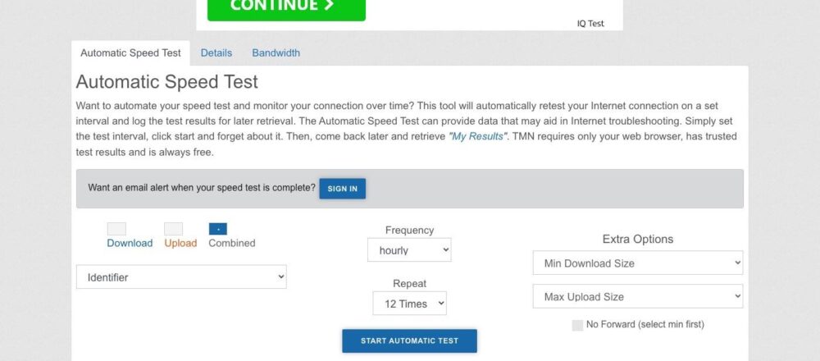Select the Download test type box
Viewport: 820px width, 361px height.
(116, 229)
